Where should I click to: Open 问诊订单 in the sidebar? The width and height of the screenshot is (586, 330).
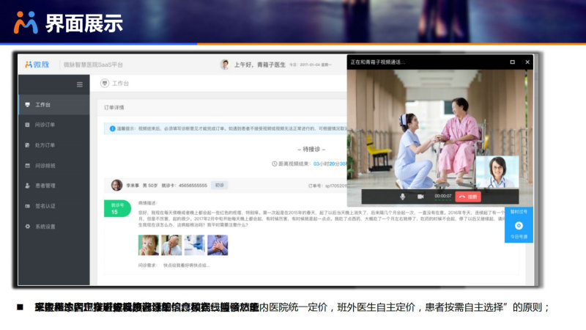point(53,125)
